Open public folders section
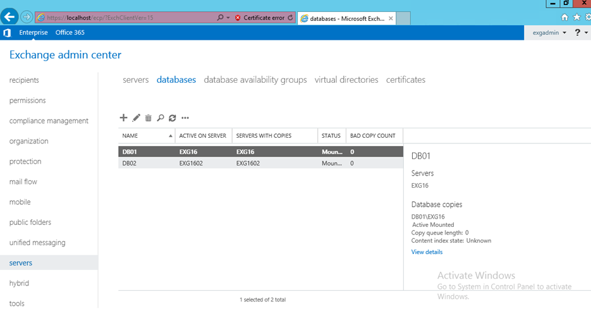The height and width of the screenshot is (309, 591). click(x=30, y=222)
